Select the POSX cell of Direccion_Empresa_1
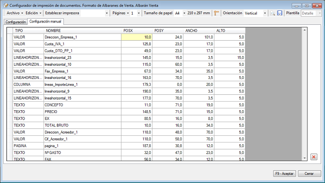 click(137, 37)
